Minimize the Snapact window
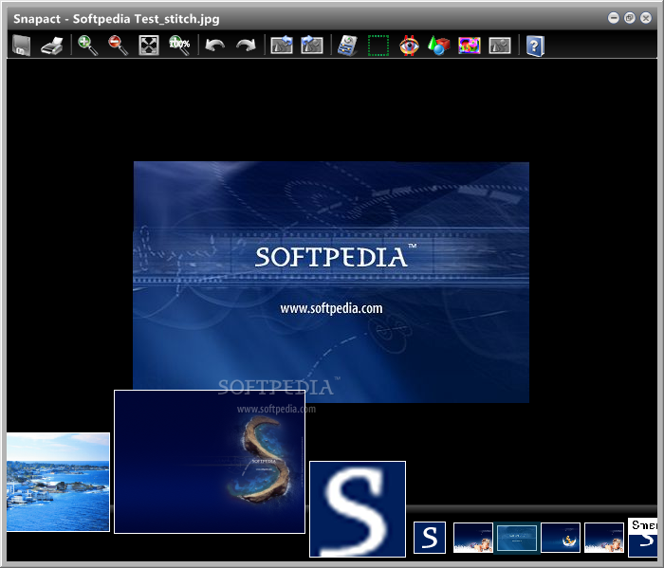 613,18
